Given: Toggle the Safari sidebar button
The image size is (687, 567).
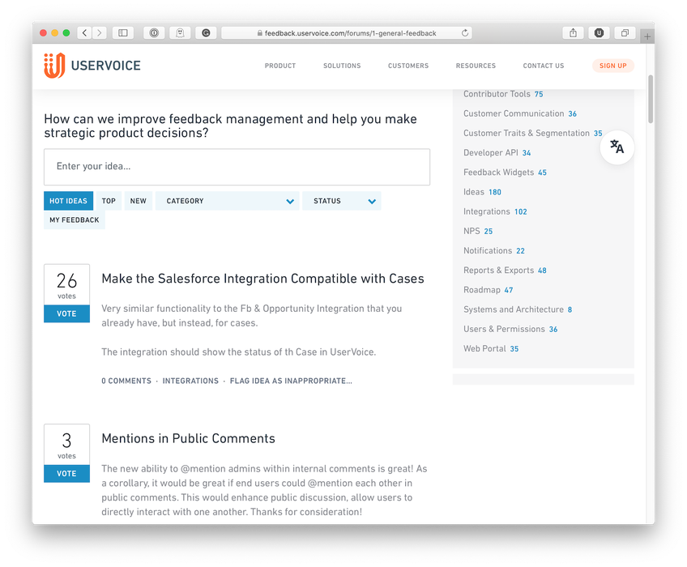Looking at the screenshot, I should tap(123, 33).
